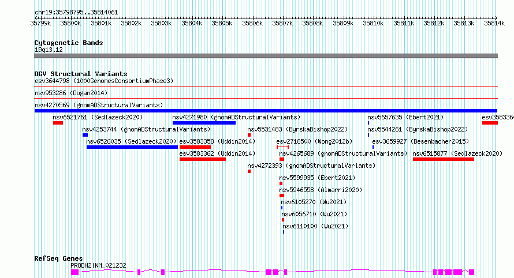
Task: Click nsv6105270 Wu2021 blue marker
Action: pyautogui.click(x=282, y=208)
